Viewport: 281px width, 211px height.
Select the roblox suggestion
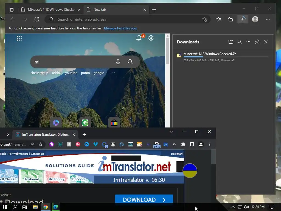pyautogui.click(x=57, y=73)
